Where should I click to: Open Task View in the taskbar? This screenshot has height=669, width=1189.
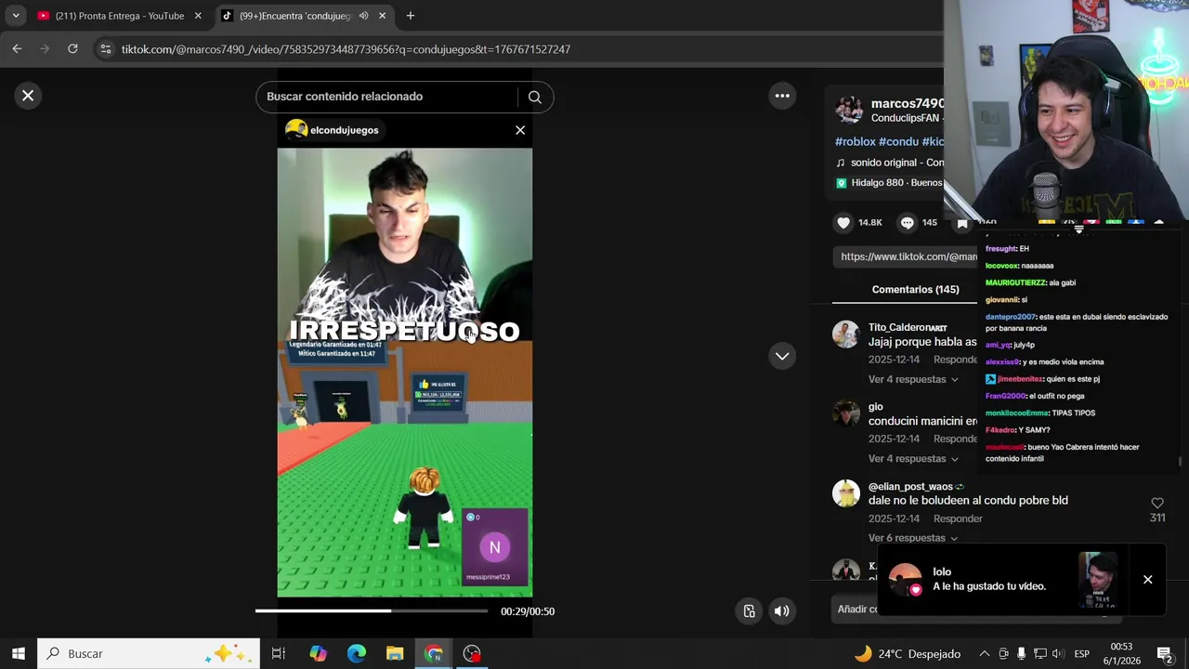pyautogui.click(x=278, y=653)
